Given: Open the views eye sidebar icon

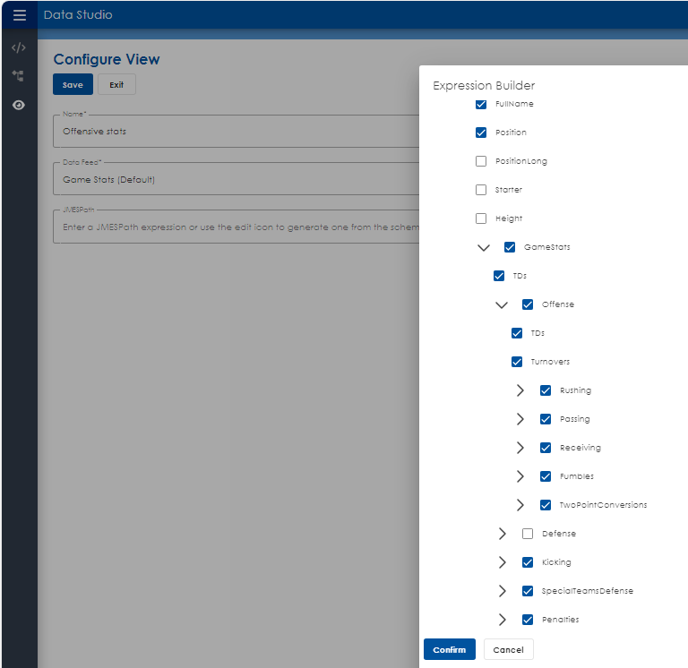Looking at the screenshot, I should tap(19, 105).
